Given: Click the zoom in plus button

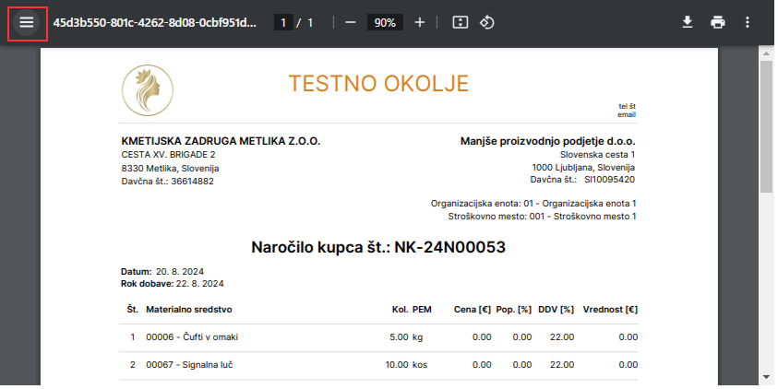Looking at the screenshot, I should click(420, 22).
